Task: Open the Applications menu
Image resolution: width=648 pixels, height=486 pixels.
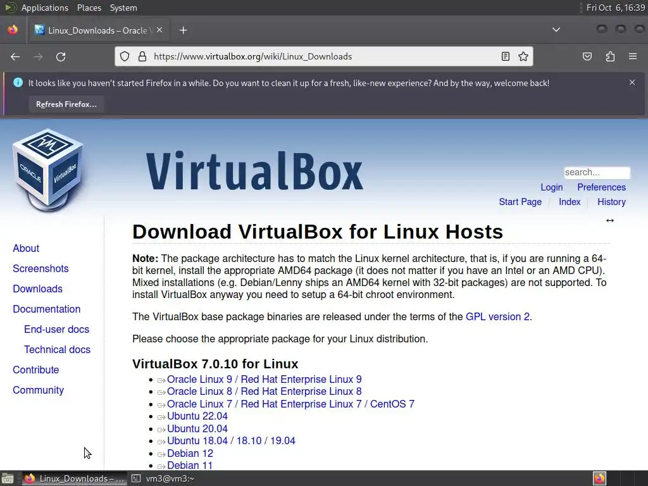Action: pyautogui.click(x=45, y=8)
